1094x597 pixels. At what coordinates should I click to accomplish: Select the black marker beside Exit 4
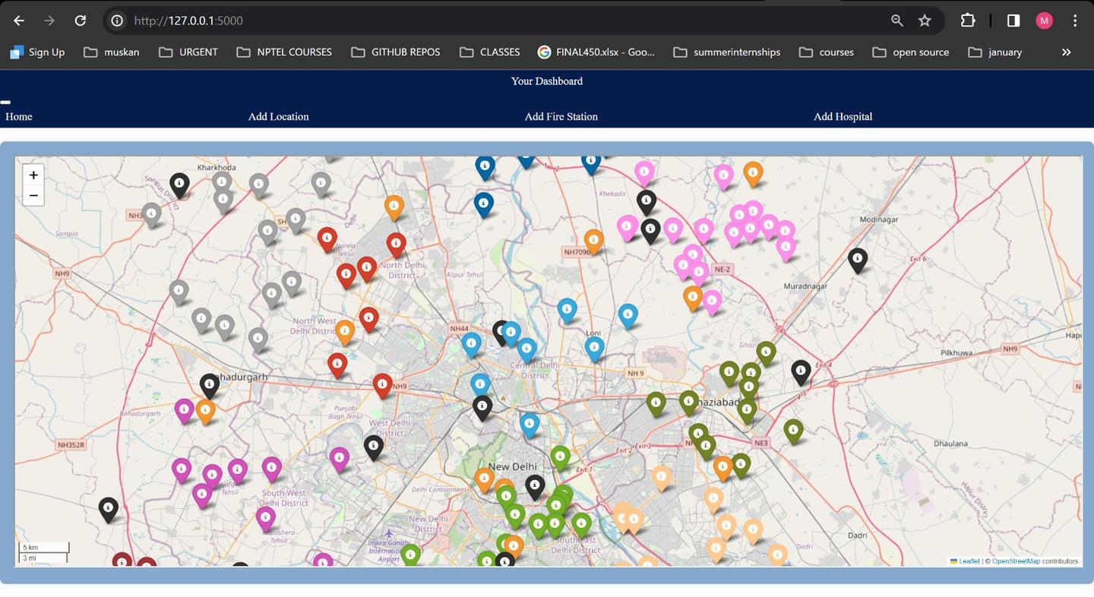801,372
